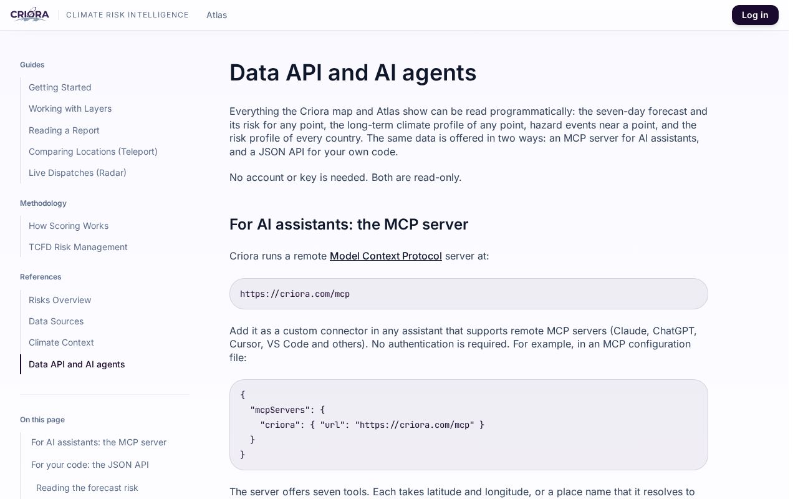The width and height of the screenshot is (798, 499).
Task: Open Comparing Locations (Teleport)
Action: [93, 152]
